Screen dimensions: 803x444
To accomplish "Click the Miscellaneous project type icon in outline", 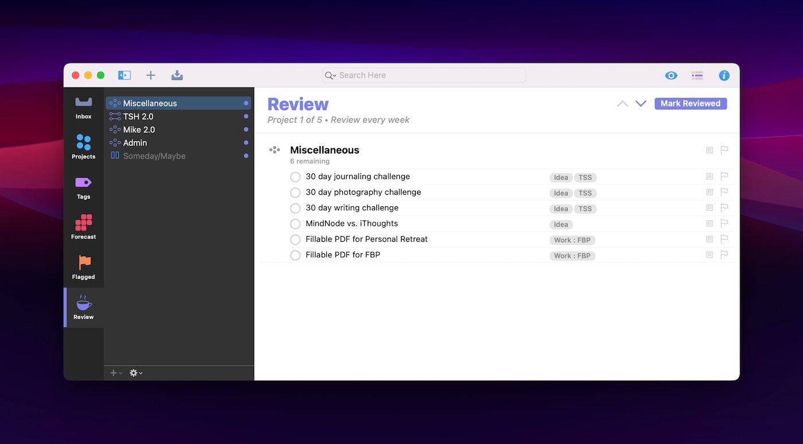I will click(275, 150).
